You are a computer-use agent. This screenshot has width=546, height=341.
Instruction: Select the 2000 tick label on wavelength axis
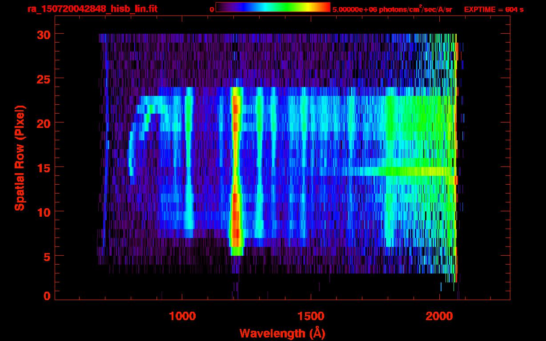(x=439, y=316)
